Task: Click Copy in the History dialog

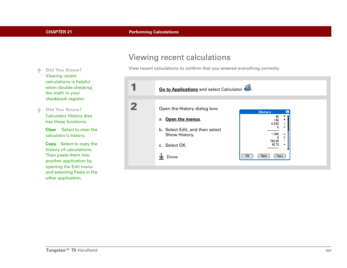Action: coord(280,156)
